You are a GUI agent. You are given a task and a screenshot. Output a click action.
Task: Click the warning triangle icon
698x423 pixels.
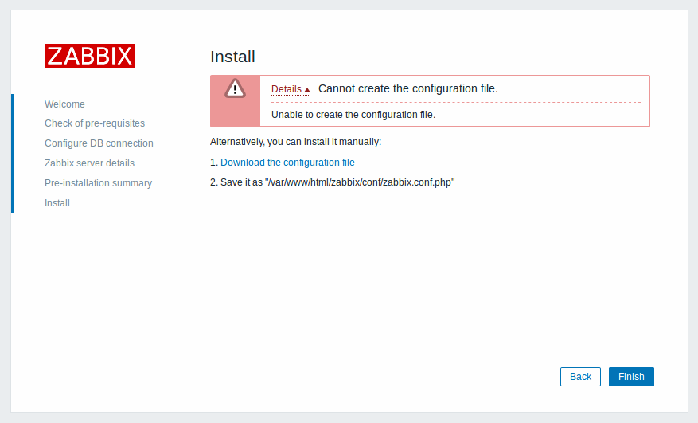(235, 88)
